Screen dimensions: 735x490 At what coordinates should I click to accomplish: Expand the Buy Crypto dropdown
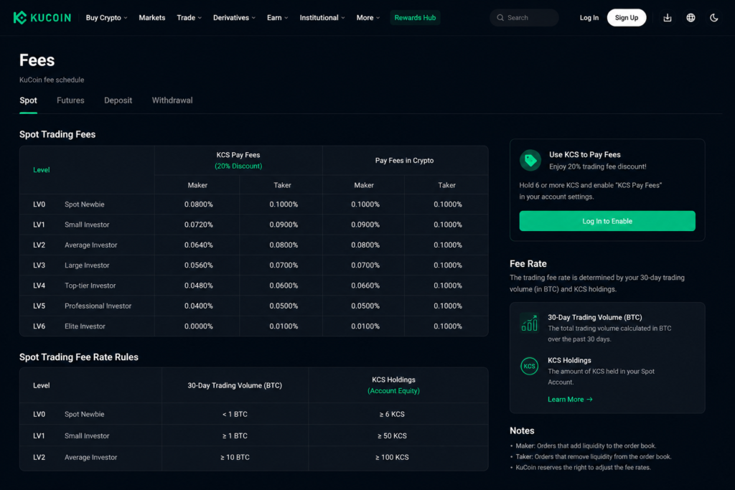pyautogui.click(x=106, y=18)
